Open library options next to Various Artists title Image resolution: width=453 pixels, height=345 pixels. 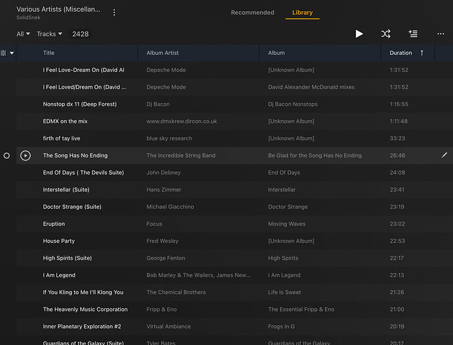tap(114, 12)
